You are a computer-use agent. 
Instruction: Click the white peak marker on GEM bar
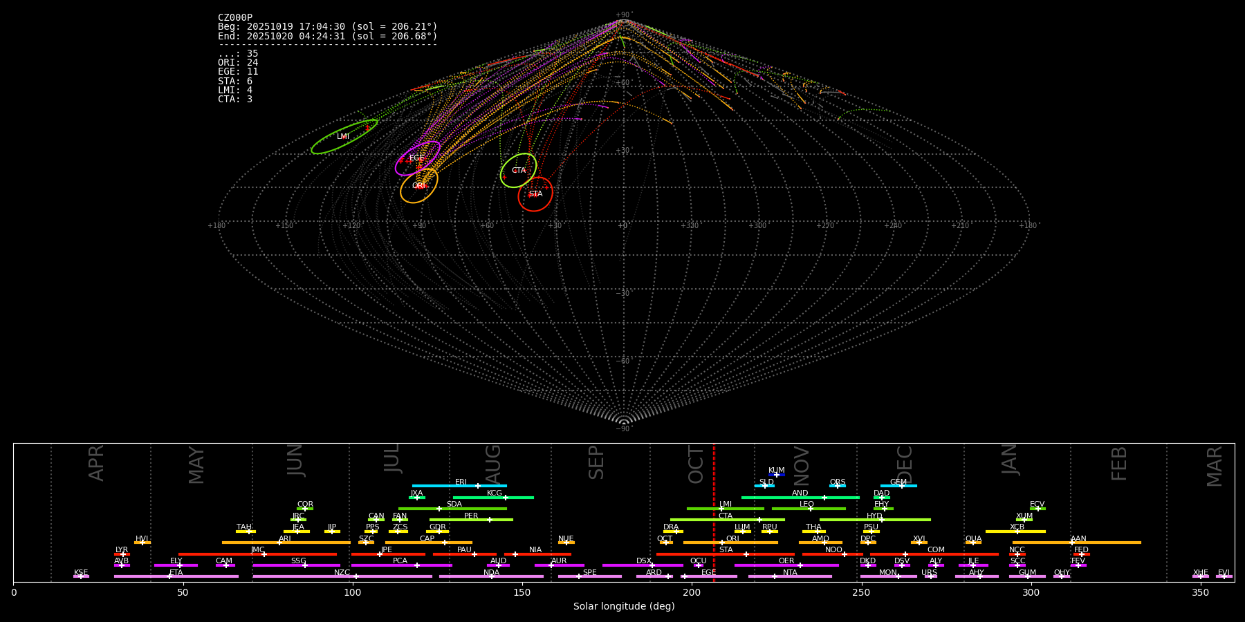[901, 486]
